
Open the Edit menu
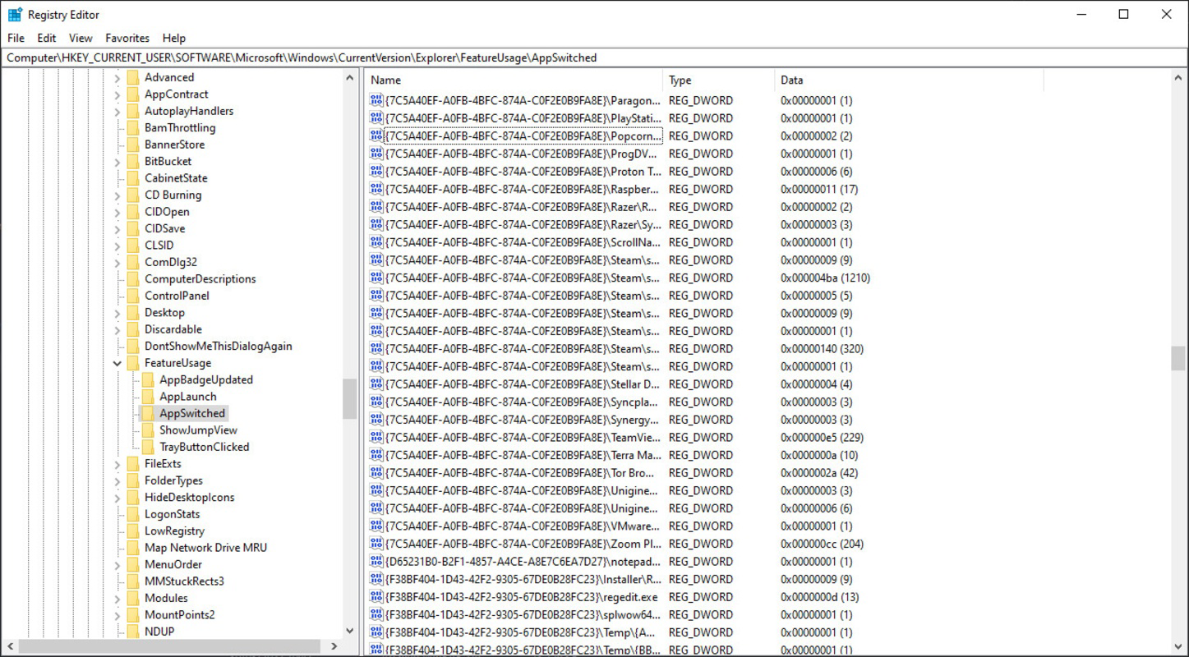coord(47,38)
